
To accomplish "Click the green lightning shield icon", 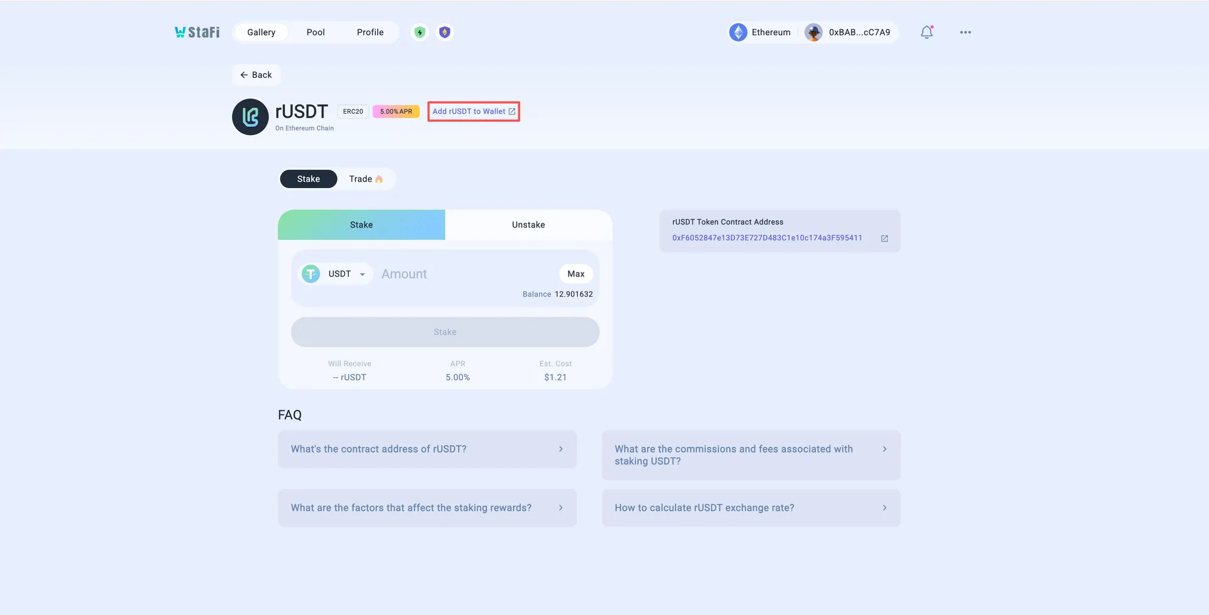I will (x=420, y=32).
